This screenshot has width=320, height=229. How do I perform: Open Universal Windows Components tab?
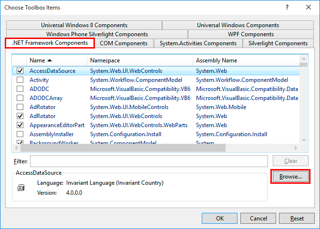pos(238,25)
